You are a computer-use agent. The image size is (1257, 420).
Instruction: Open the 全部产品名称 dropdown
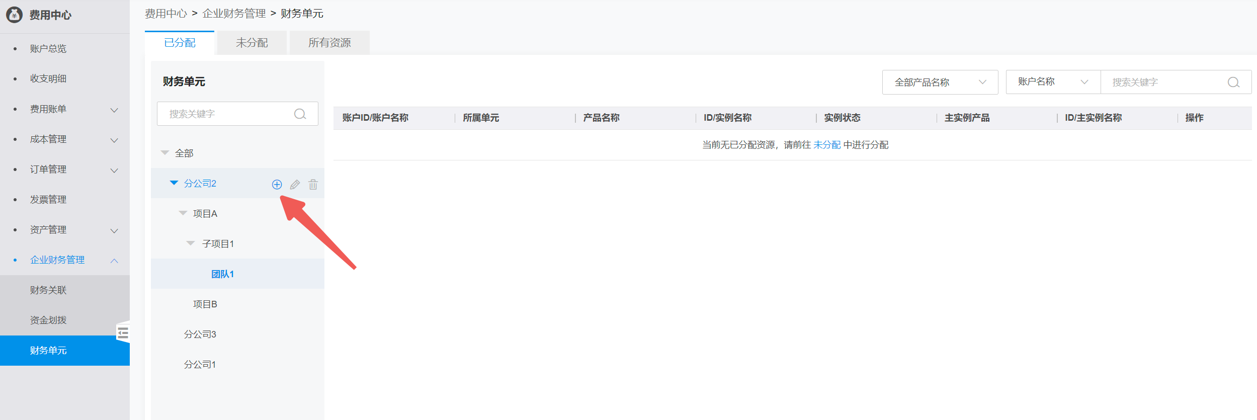coord(940,82)
